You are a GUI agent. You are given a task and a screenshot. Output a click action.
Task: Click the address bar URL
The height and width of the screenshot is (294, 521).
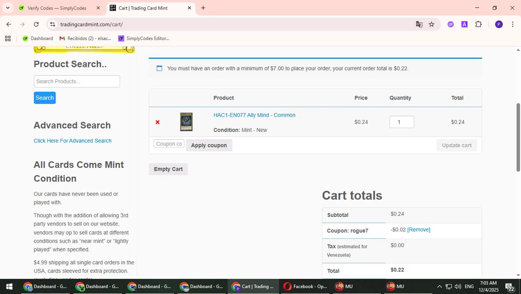(x=92, y=24)
